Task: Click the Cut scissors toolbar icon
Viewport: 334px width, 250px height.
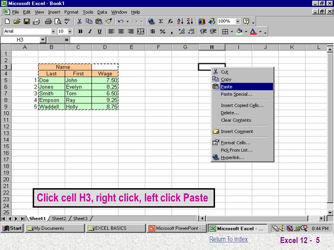Action: click(x=79, y=21)
